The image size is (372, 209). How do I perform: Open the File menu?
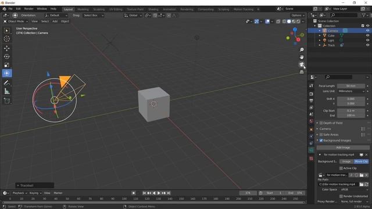(x=10, y=9)
